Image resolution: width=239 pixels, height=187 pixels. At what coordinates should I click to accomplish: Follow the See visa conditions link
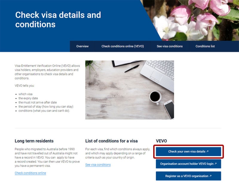[x=98, y=165]
